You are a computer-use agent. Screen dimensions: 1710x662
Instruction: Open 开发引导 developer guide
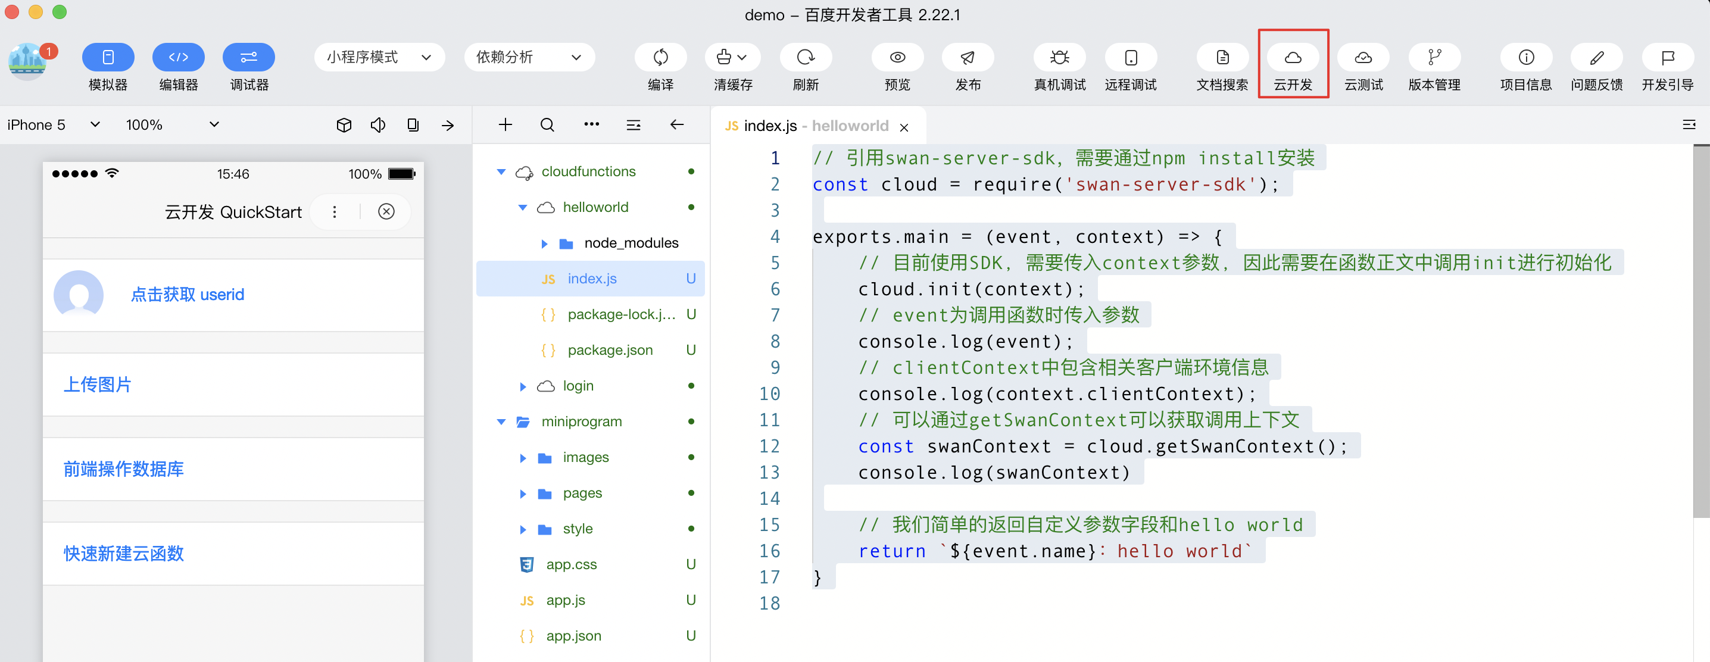1668,58
